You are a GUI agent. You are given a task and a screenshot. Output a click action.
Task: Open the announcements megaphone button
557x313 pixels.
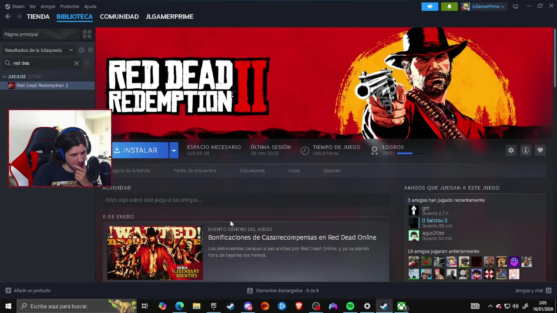coord(429,7)
